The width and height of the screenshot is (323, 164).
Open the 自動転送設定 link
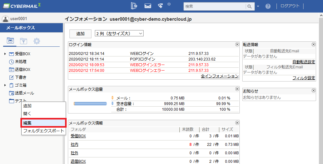[x=304, y=62]
